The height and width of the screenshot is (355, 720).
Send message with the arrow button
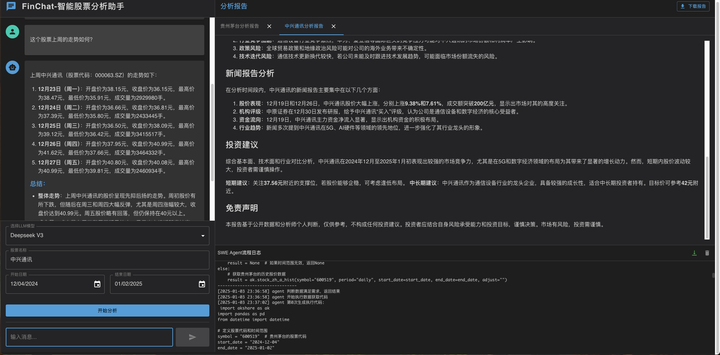pyautogui.click(x=193, y=337)
